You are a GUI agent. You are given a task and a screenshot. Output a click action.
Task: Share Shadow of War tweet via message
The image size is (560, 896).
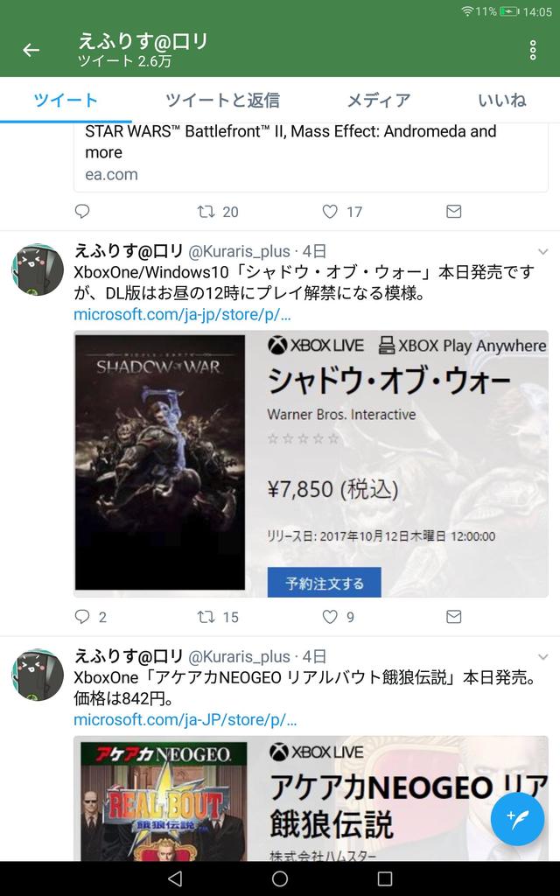(454, 617)
